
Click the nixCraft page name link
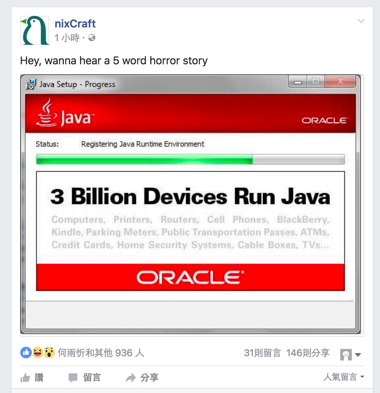75,24
